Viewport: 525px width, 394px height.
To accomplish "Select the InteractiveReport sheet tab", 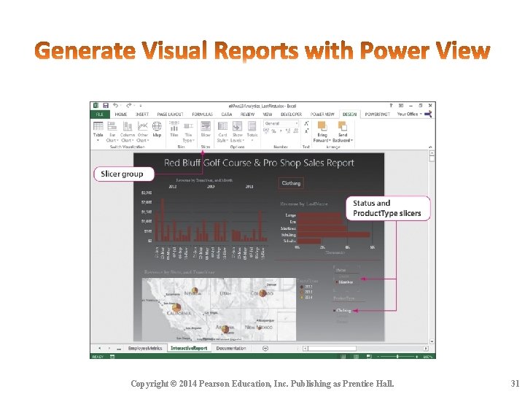I will [x=189, y=349].
